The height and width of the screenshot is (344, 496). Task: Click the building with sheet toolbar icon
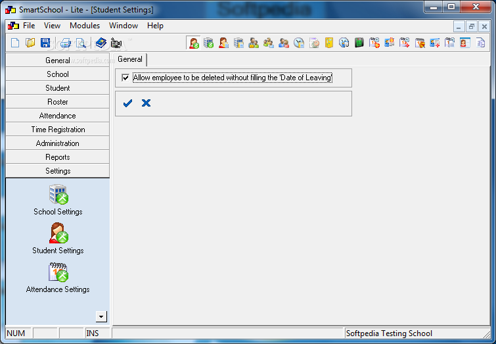[x=239, y=43]
